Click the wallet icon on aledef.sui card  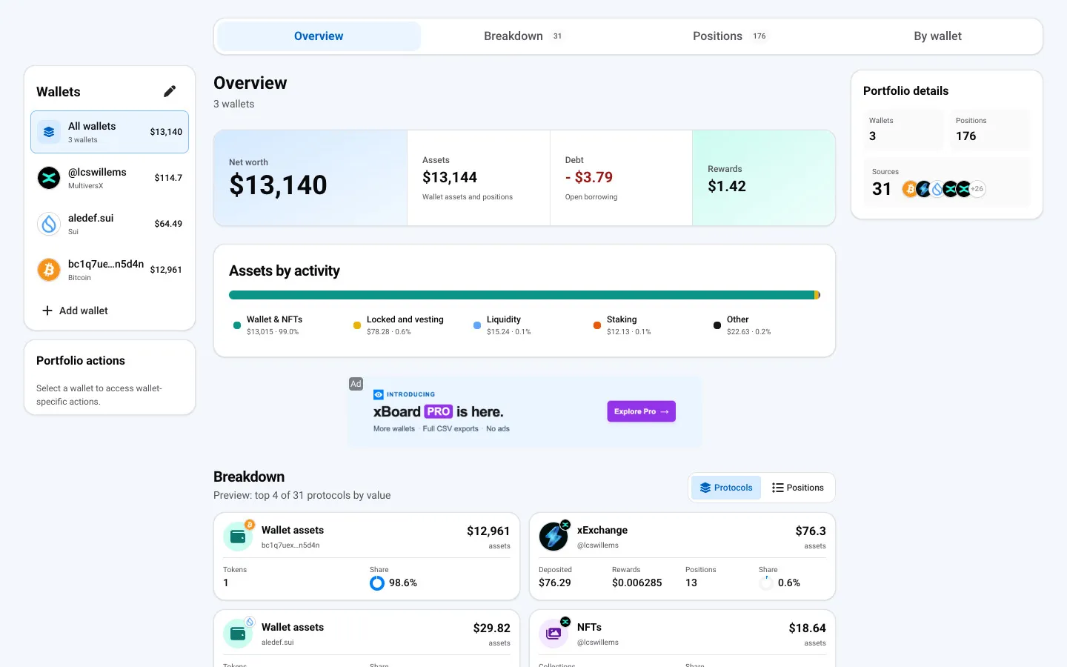pyautogui.click(x=238, y=634)
